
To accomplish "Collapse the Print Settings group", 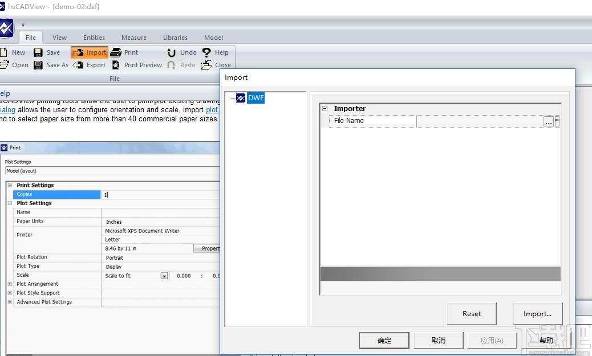I will pyautogui.click(x=10, y=185).
